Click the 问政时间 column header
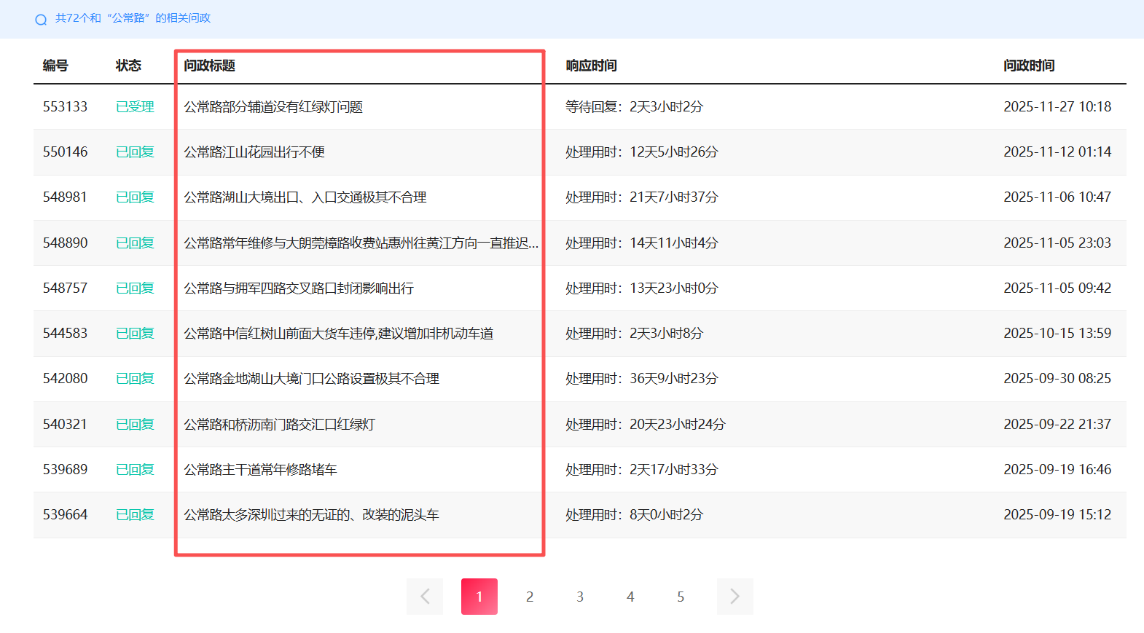Screen dimensions: 1144x633 coord(1028,66)
